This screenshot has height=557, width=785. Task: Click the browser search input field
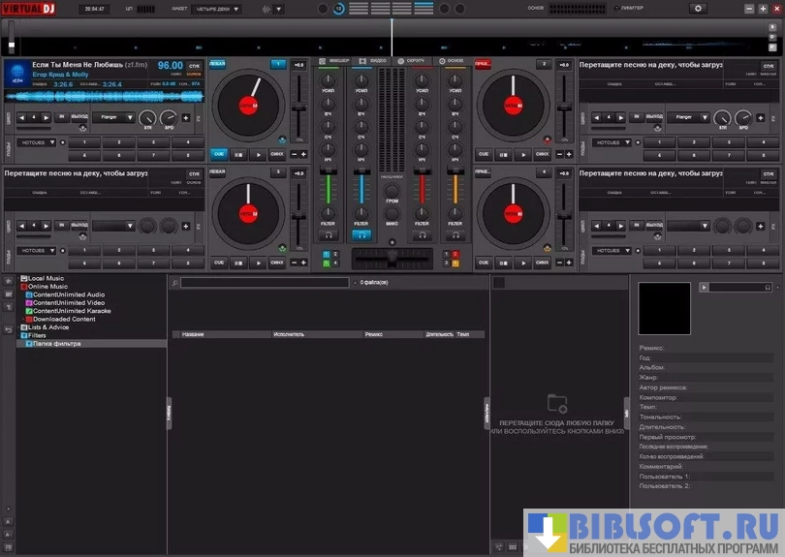[264, 283]
